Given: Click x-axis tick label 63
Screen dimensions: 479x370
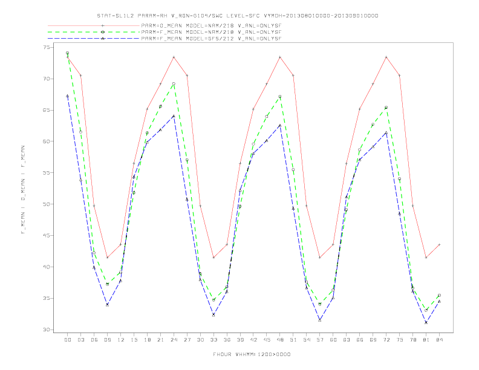Looking at the screenshot, I should coord(347,340).
